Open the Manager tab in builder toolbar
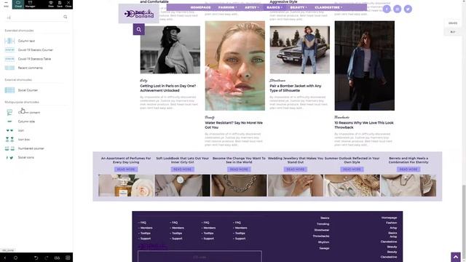466x262 pixels. point(30,4)
